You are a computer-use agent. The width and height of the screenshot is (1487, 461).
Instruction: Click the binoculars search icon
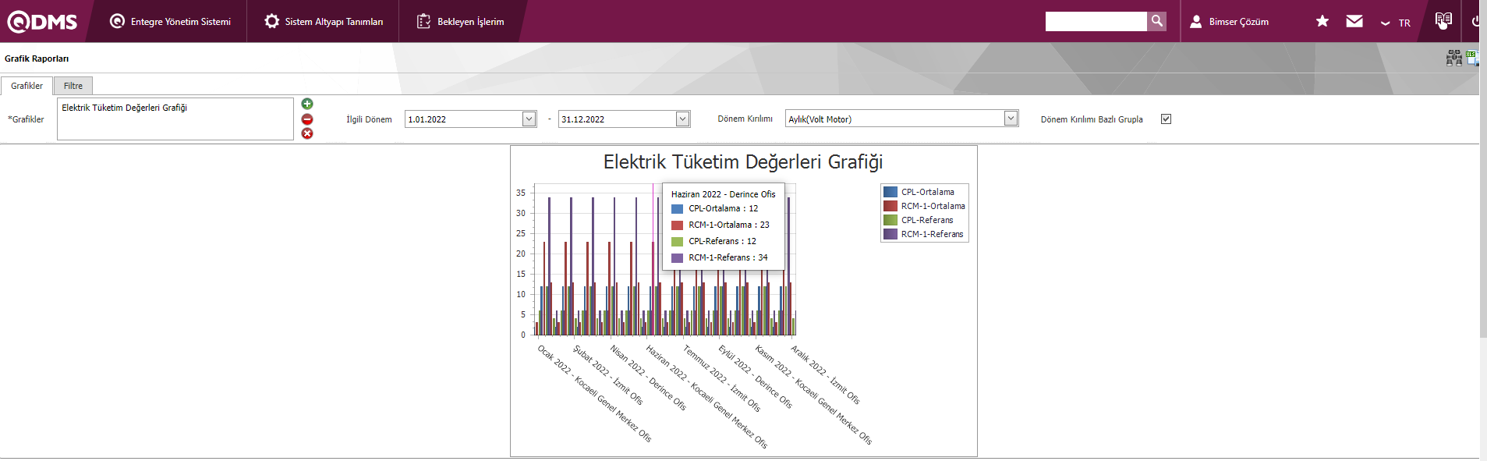(x=1454, y=58)
